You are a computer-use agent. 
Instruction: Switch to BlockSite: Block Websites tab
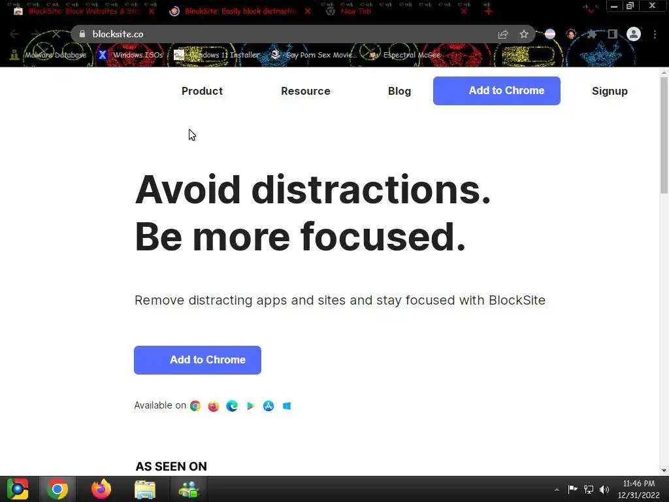(x=84, y=12)
